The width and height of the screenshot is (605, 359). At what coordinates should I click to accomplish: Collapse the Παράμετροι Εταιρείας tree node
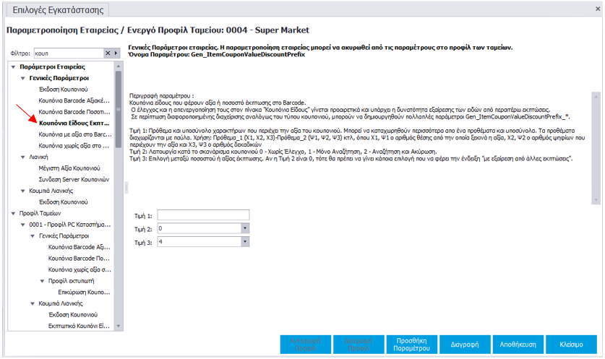(x=13, y=66)
